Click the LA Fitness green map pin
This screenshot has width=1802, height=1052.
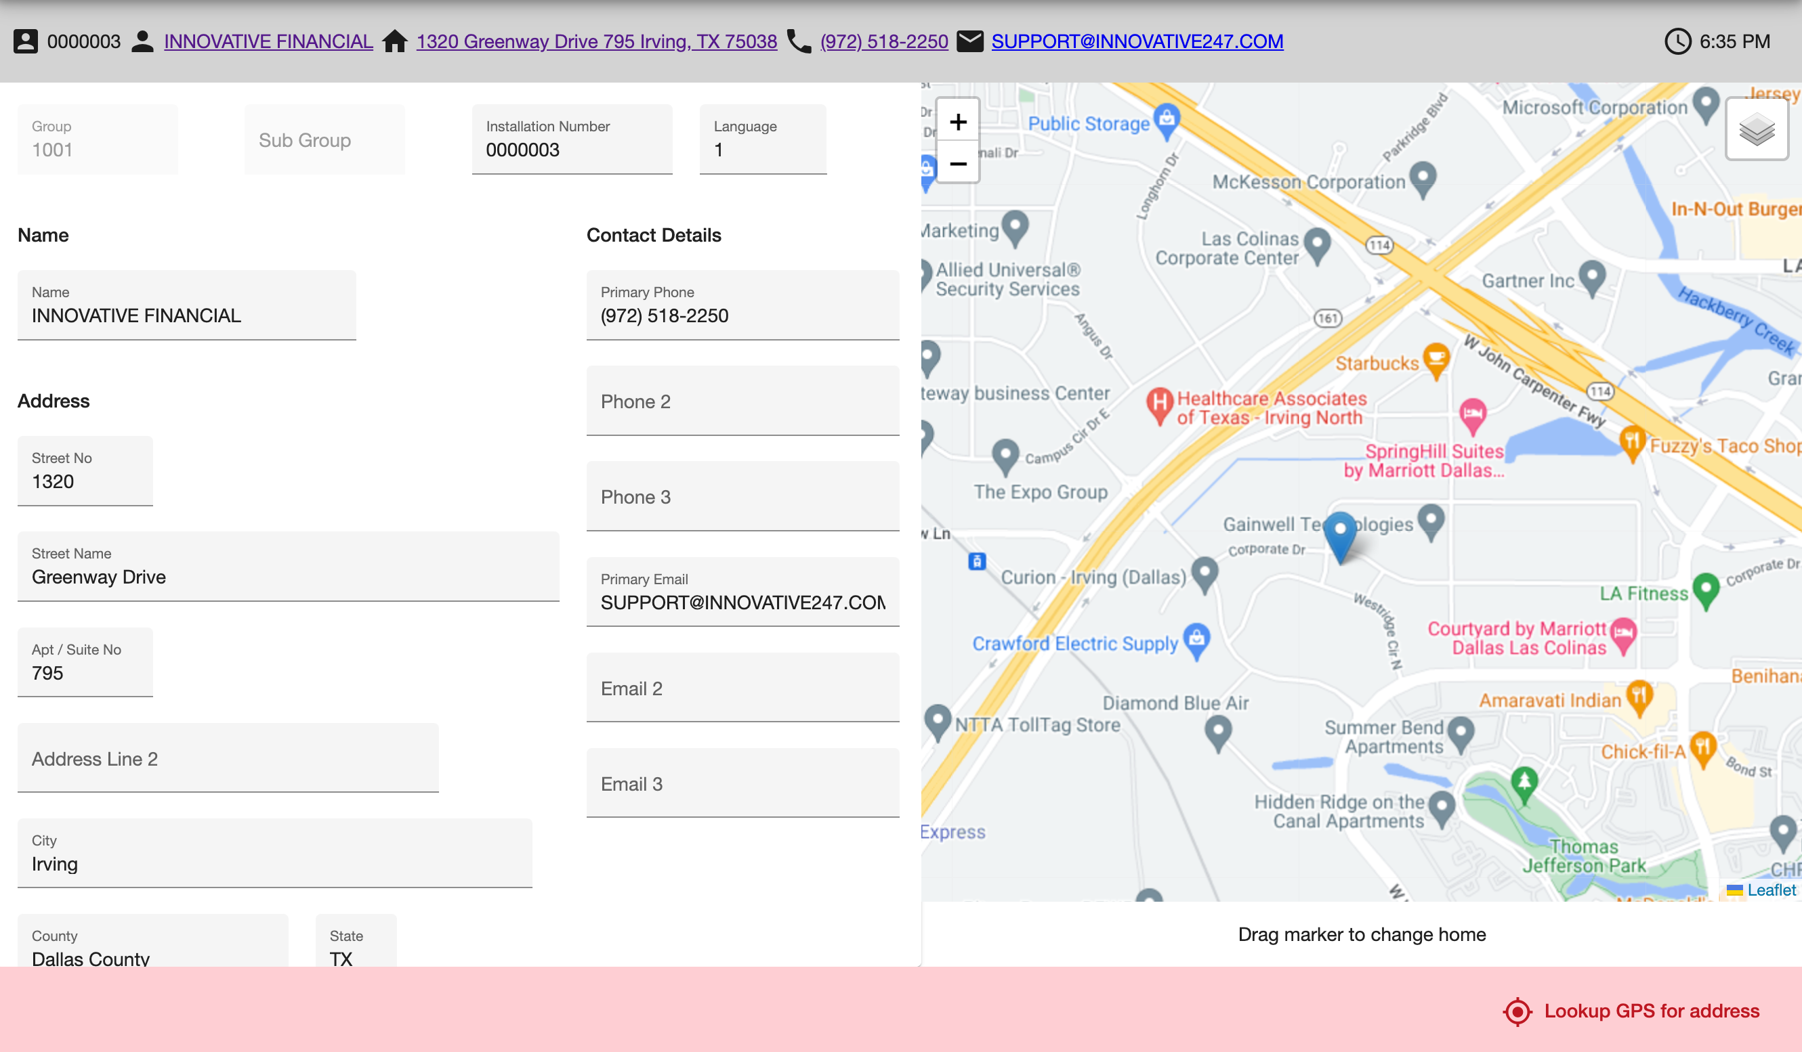tap(1706, 592)
